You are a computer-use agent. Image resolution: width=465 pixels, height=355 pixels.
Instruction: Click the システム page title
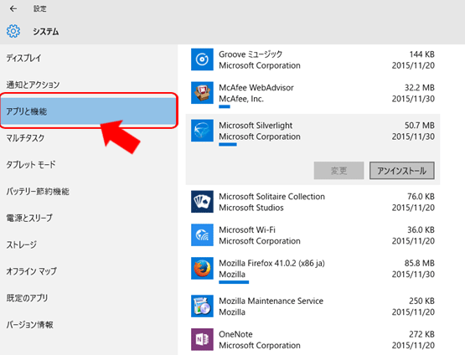click(46, 32)
